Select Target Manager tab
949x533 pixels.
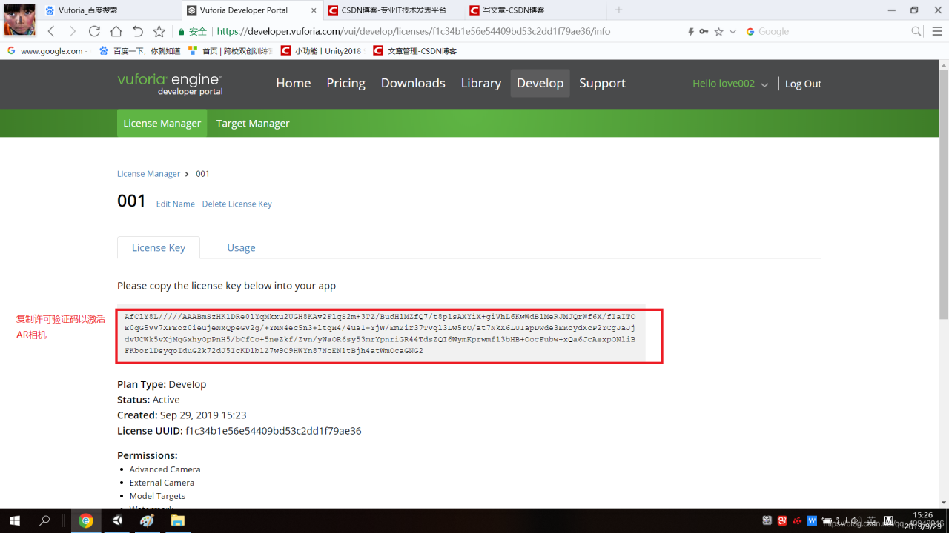click(253, 123)
